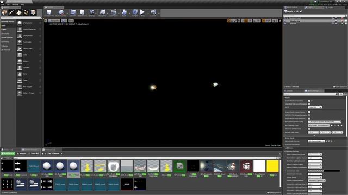
Task: Click the Launch toolbar icon
Action: click(153, 13)
